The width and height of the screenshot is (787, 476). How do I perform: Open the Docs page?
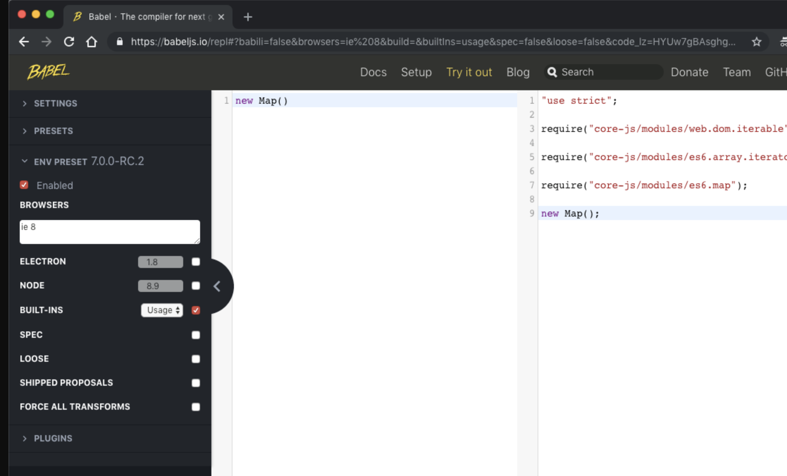pyautogui.click(x=373, y=72)
